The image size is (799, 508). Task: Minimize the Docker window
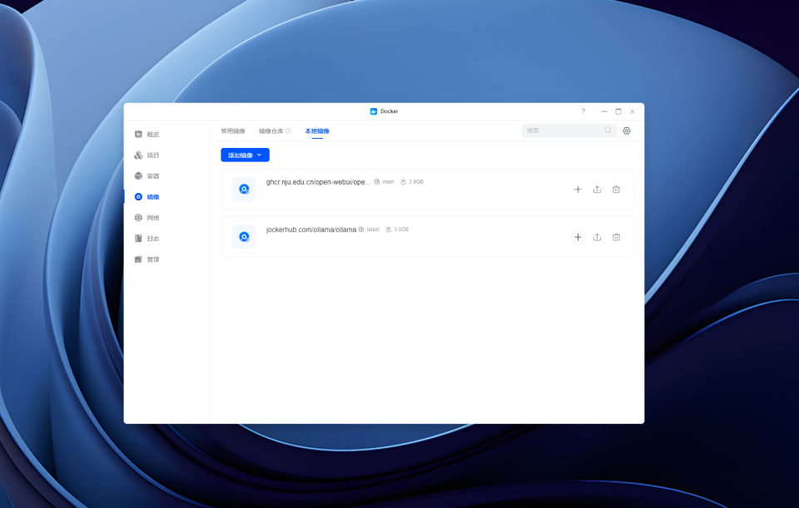(x=604, y=111)
